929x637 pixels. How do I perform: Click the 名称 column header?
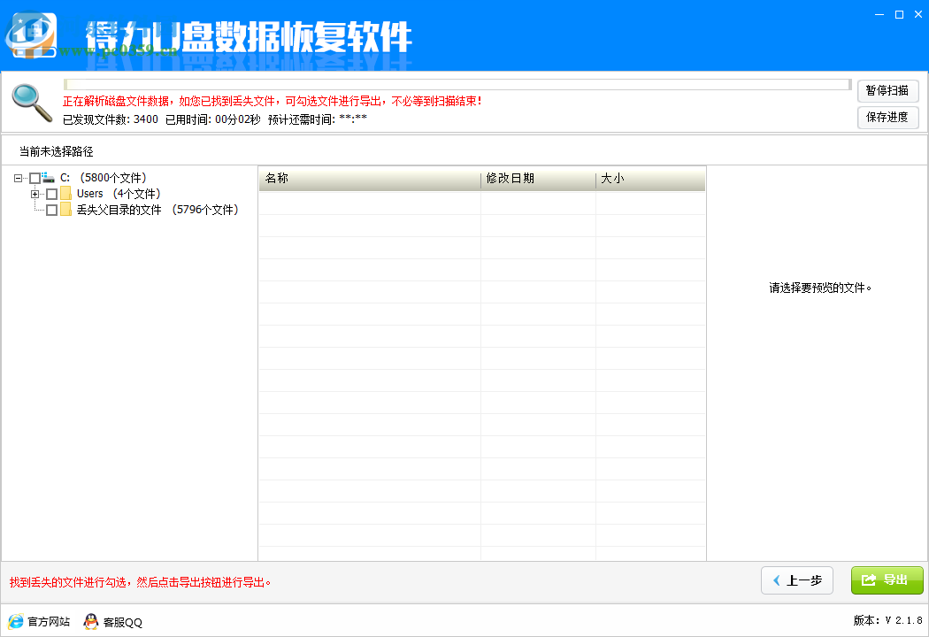(368, 179)
